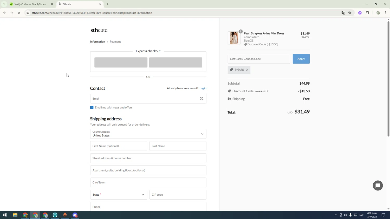Show hidden system tray icons
This screenshot has height=219, width=390.
[x=336, y=215]
